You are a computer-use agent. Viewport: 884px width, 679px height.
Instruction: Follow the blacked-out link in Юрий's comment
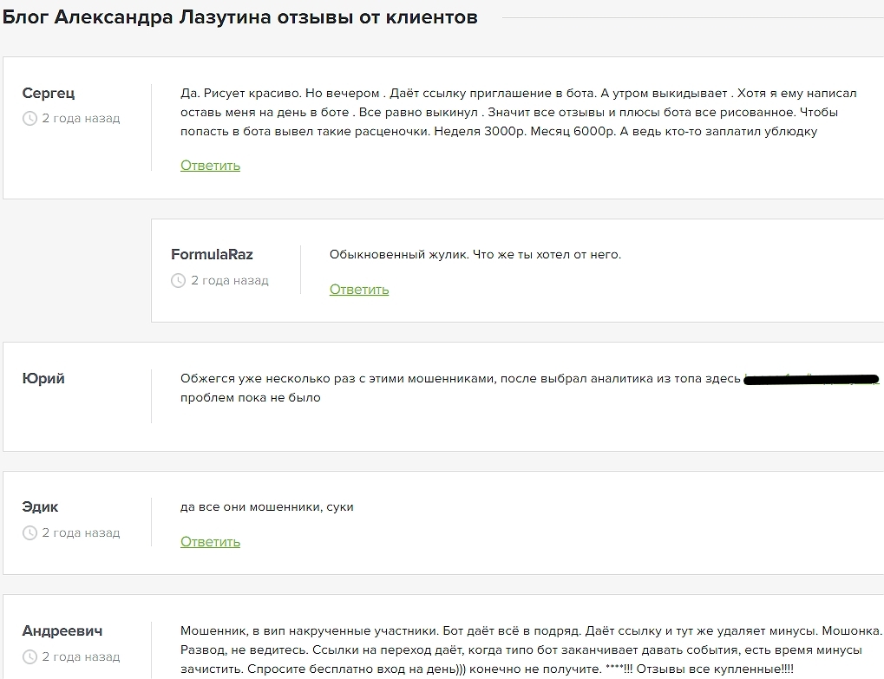(x=811, y=379)
